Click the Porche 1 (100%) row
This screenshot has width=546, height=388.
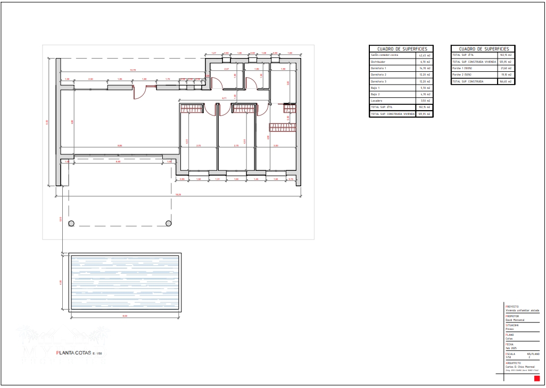click(x=482, y=68)
